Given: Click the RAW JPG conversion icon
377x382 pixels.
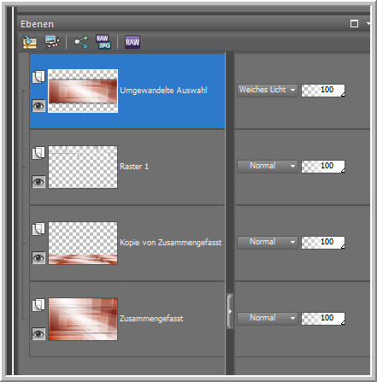Looking at the screenshot, I should pyautogui.click(x=103, y=42).
